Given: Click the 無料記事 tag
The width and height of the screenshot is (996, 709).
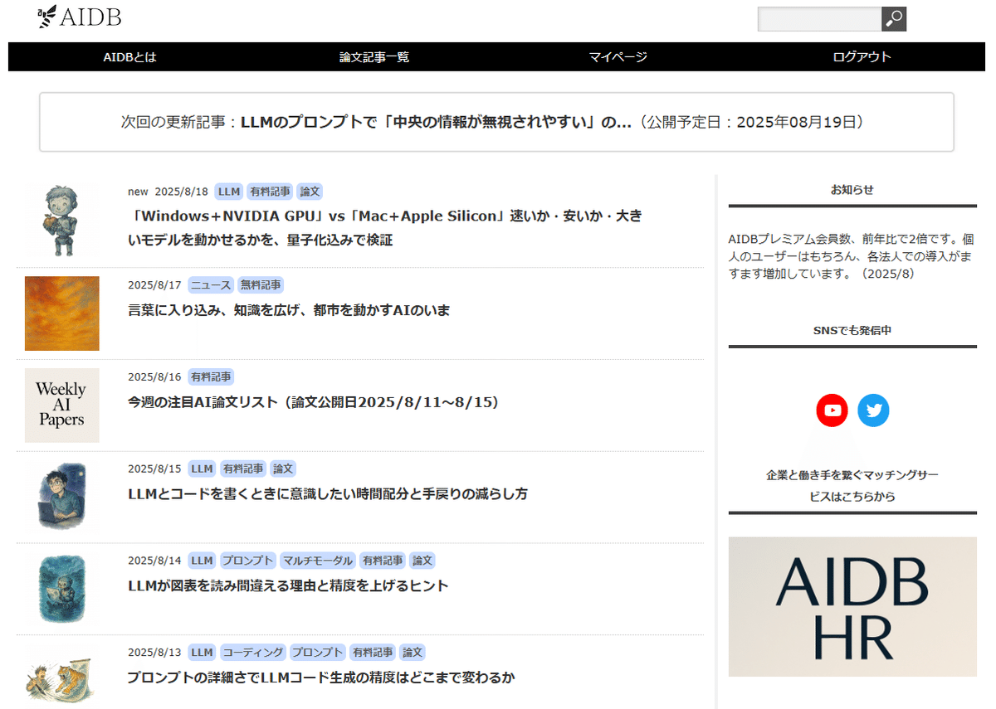Looking at the screenshot, I should 261,284.
